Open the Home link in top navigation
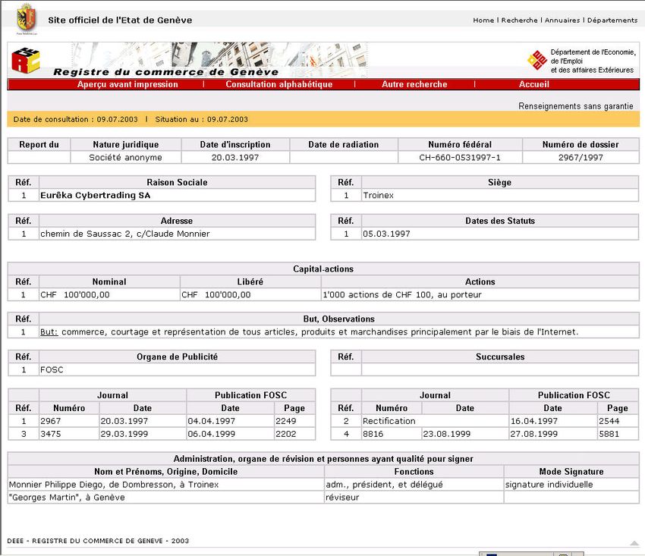 [483, 20]
